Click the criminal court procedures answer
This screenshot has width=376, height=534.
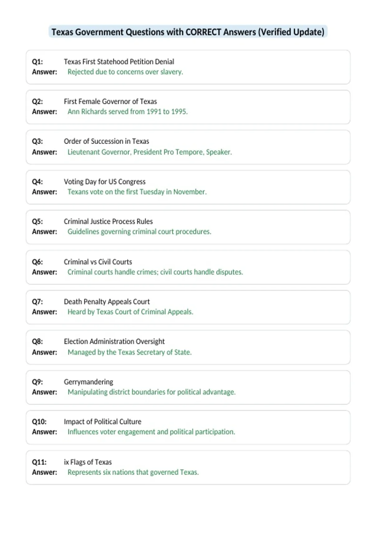pyautogui.click(x=139, y=232)
